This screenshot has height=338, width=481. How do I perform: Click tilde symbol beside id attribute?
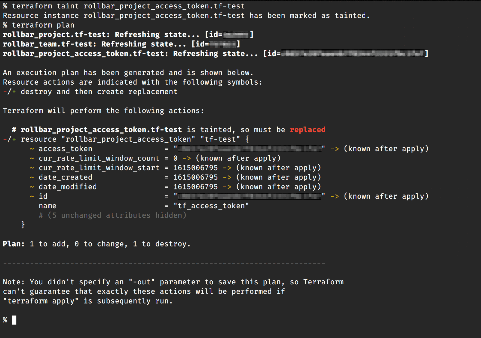32,196
